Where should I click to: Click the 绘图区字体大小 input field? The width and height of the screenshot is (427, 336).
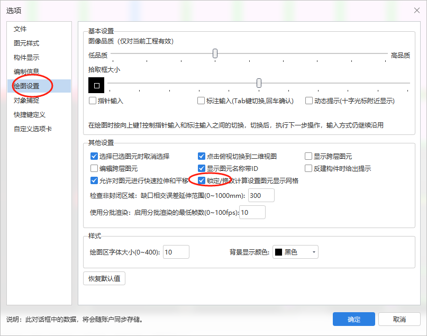point(176,252)
